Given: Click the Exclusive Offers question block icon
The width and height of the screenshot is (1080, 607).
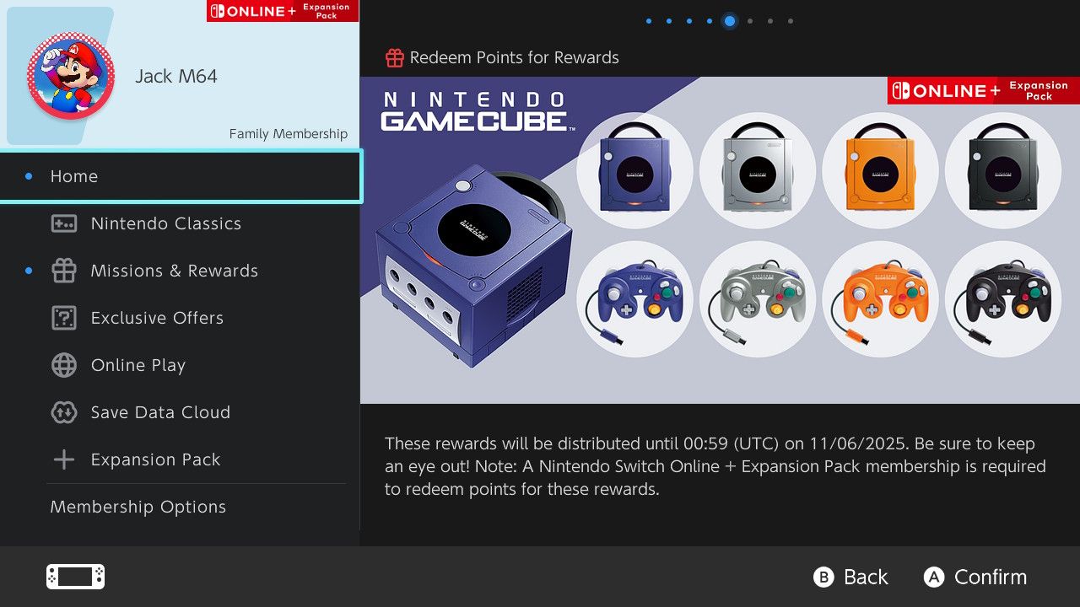Looking at the screenshot, I should point(64,318).
